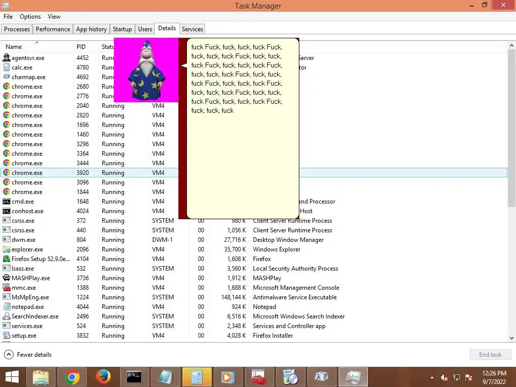Switch to the Performance tab

pyautogui.click(x=52, y=29)
